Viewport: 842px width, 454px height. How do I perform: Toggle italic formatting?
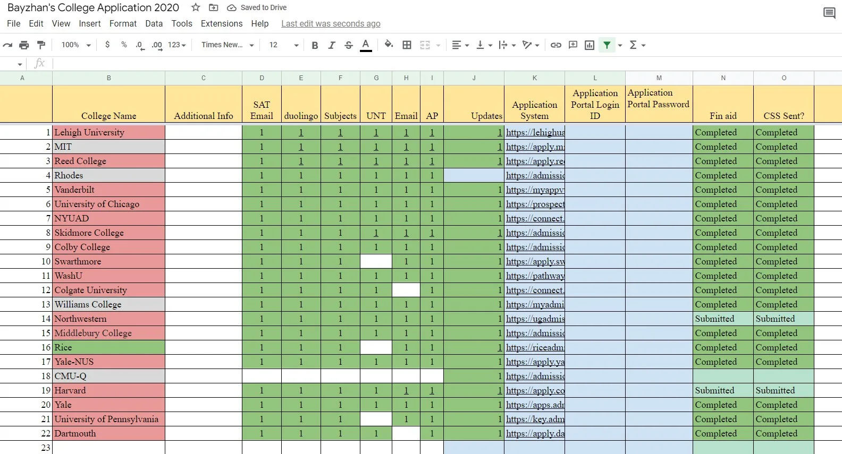[x=332, y=45]
